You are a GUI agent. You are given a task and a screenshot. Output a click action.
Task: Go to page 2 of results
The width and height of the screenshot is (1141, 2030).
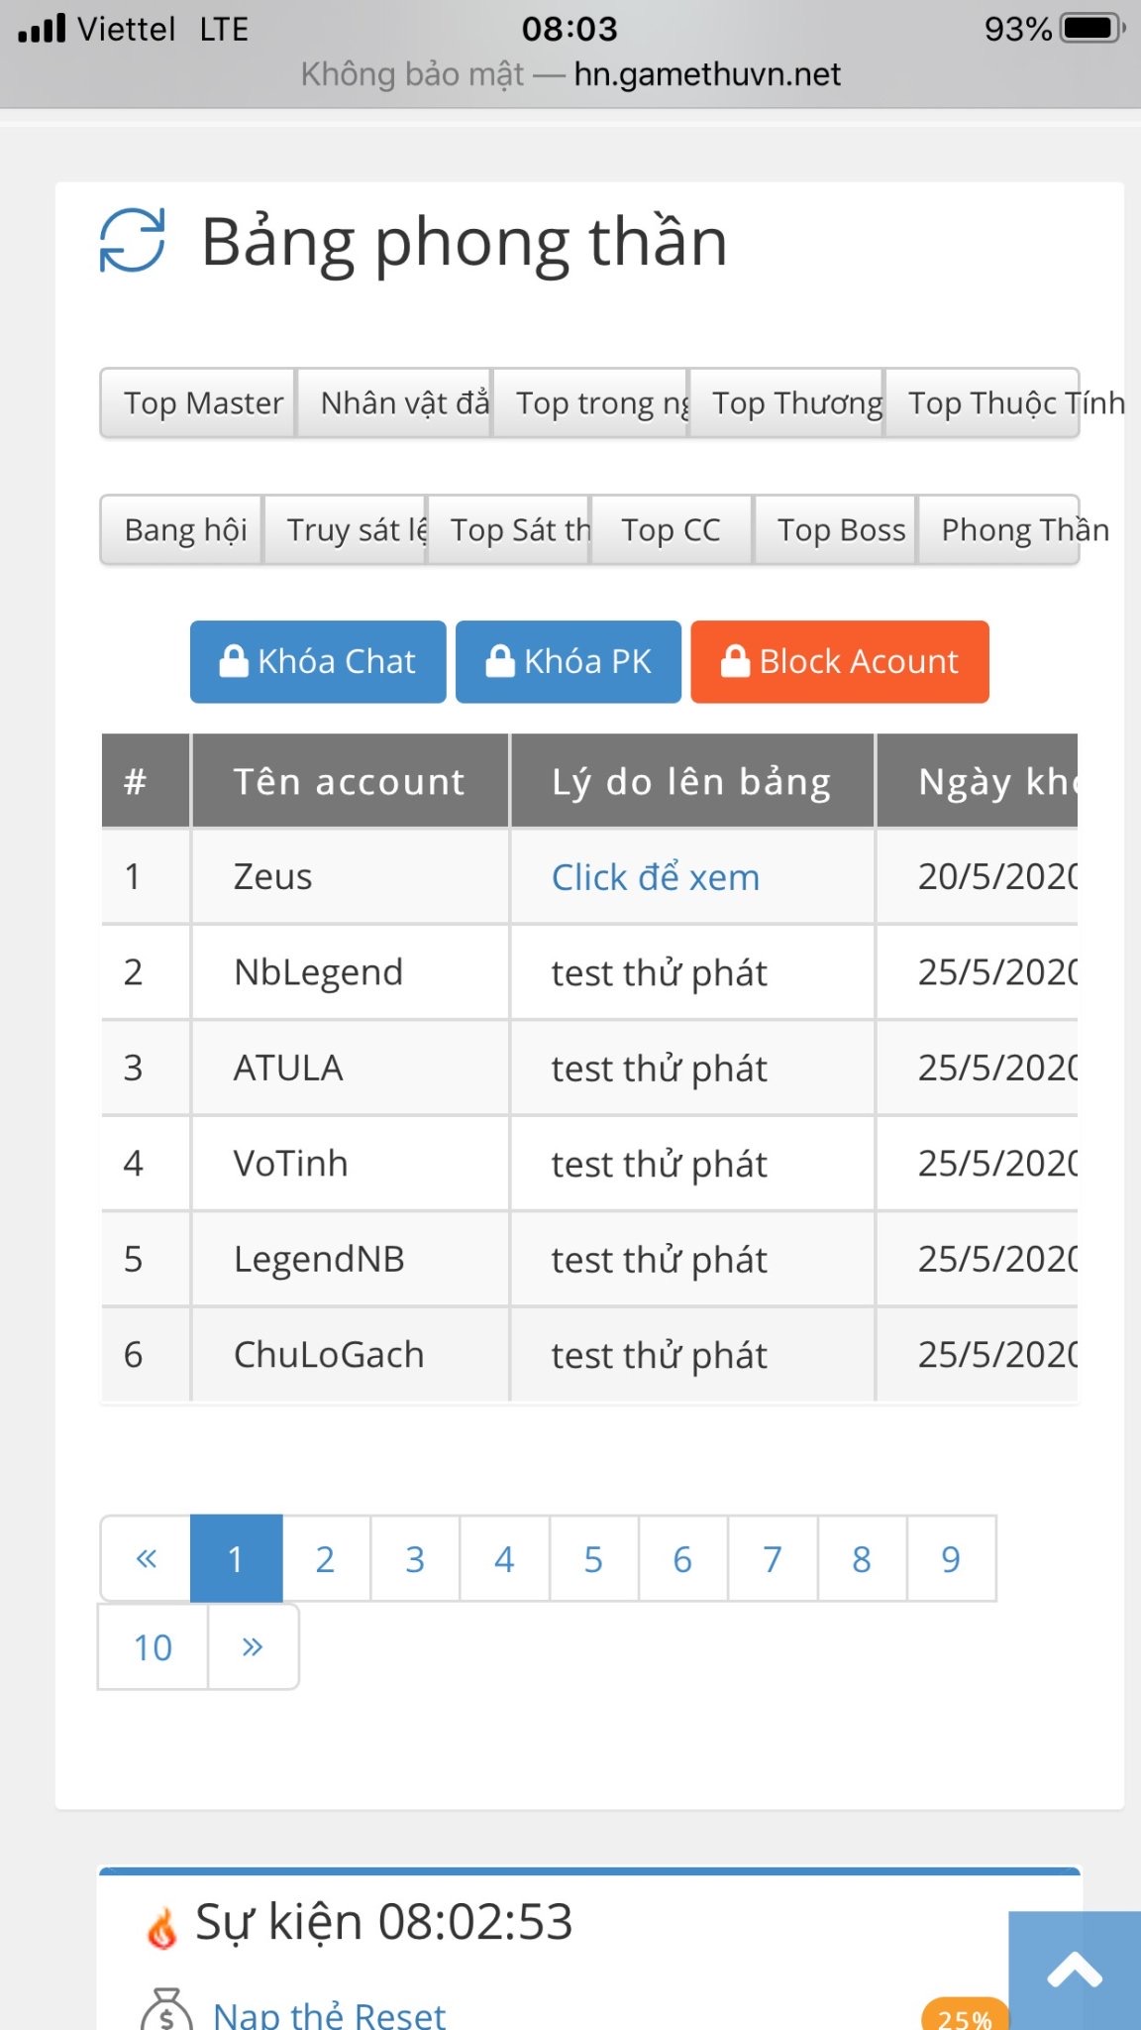click(x=325, y=1558)
